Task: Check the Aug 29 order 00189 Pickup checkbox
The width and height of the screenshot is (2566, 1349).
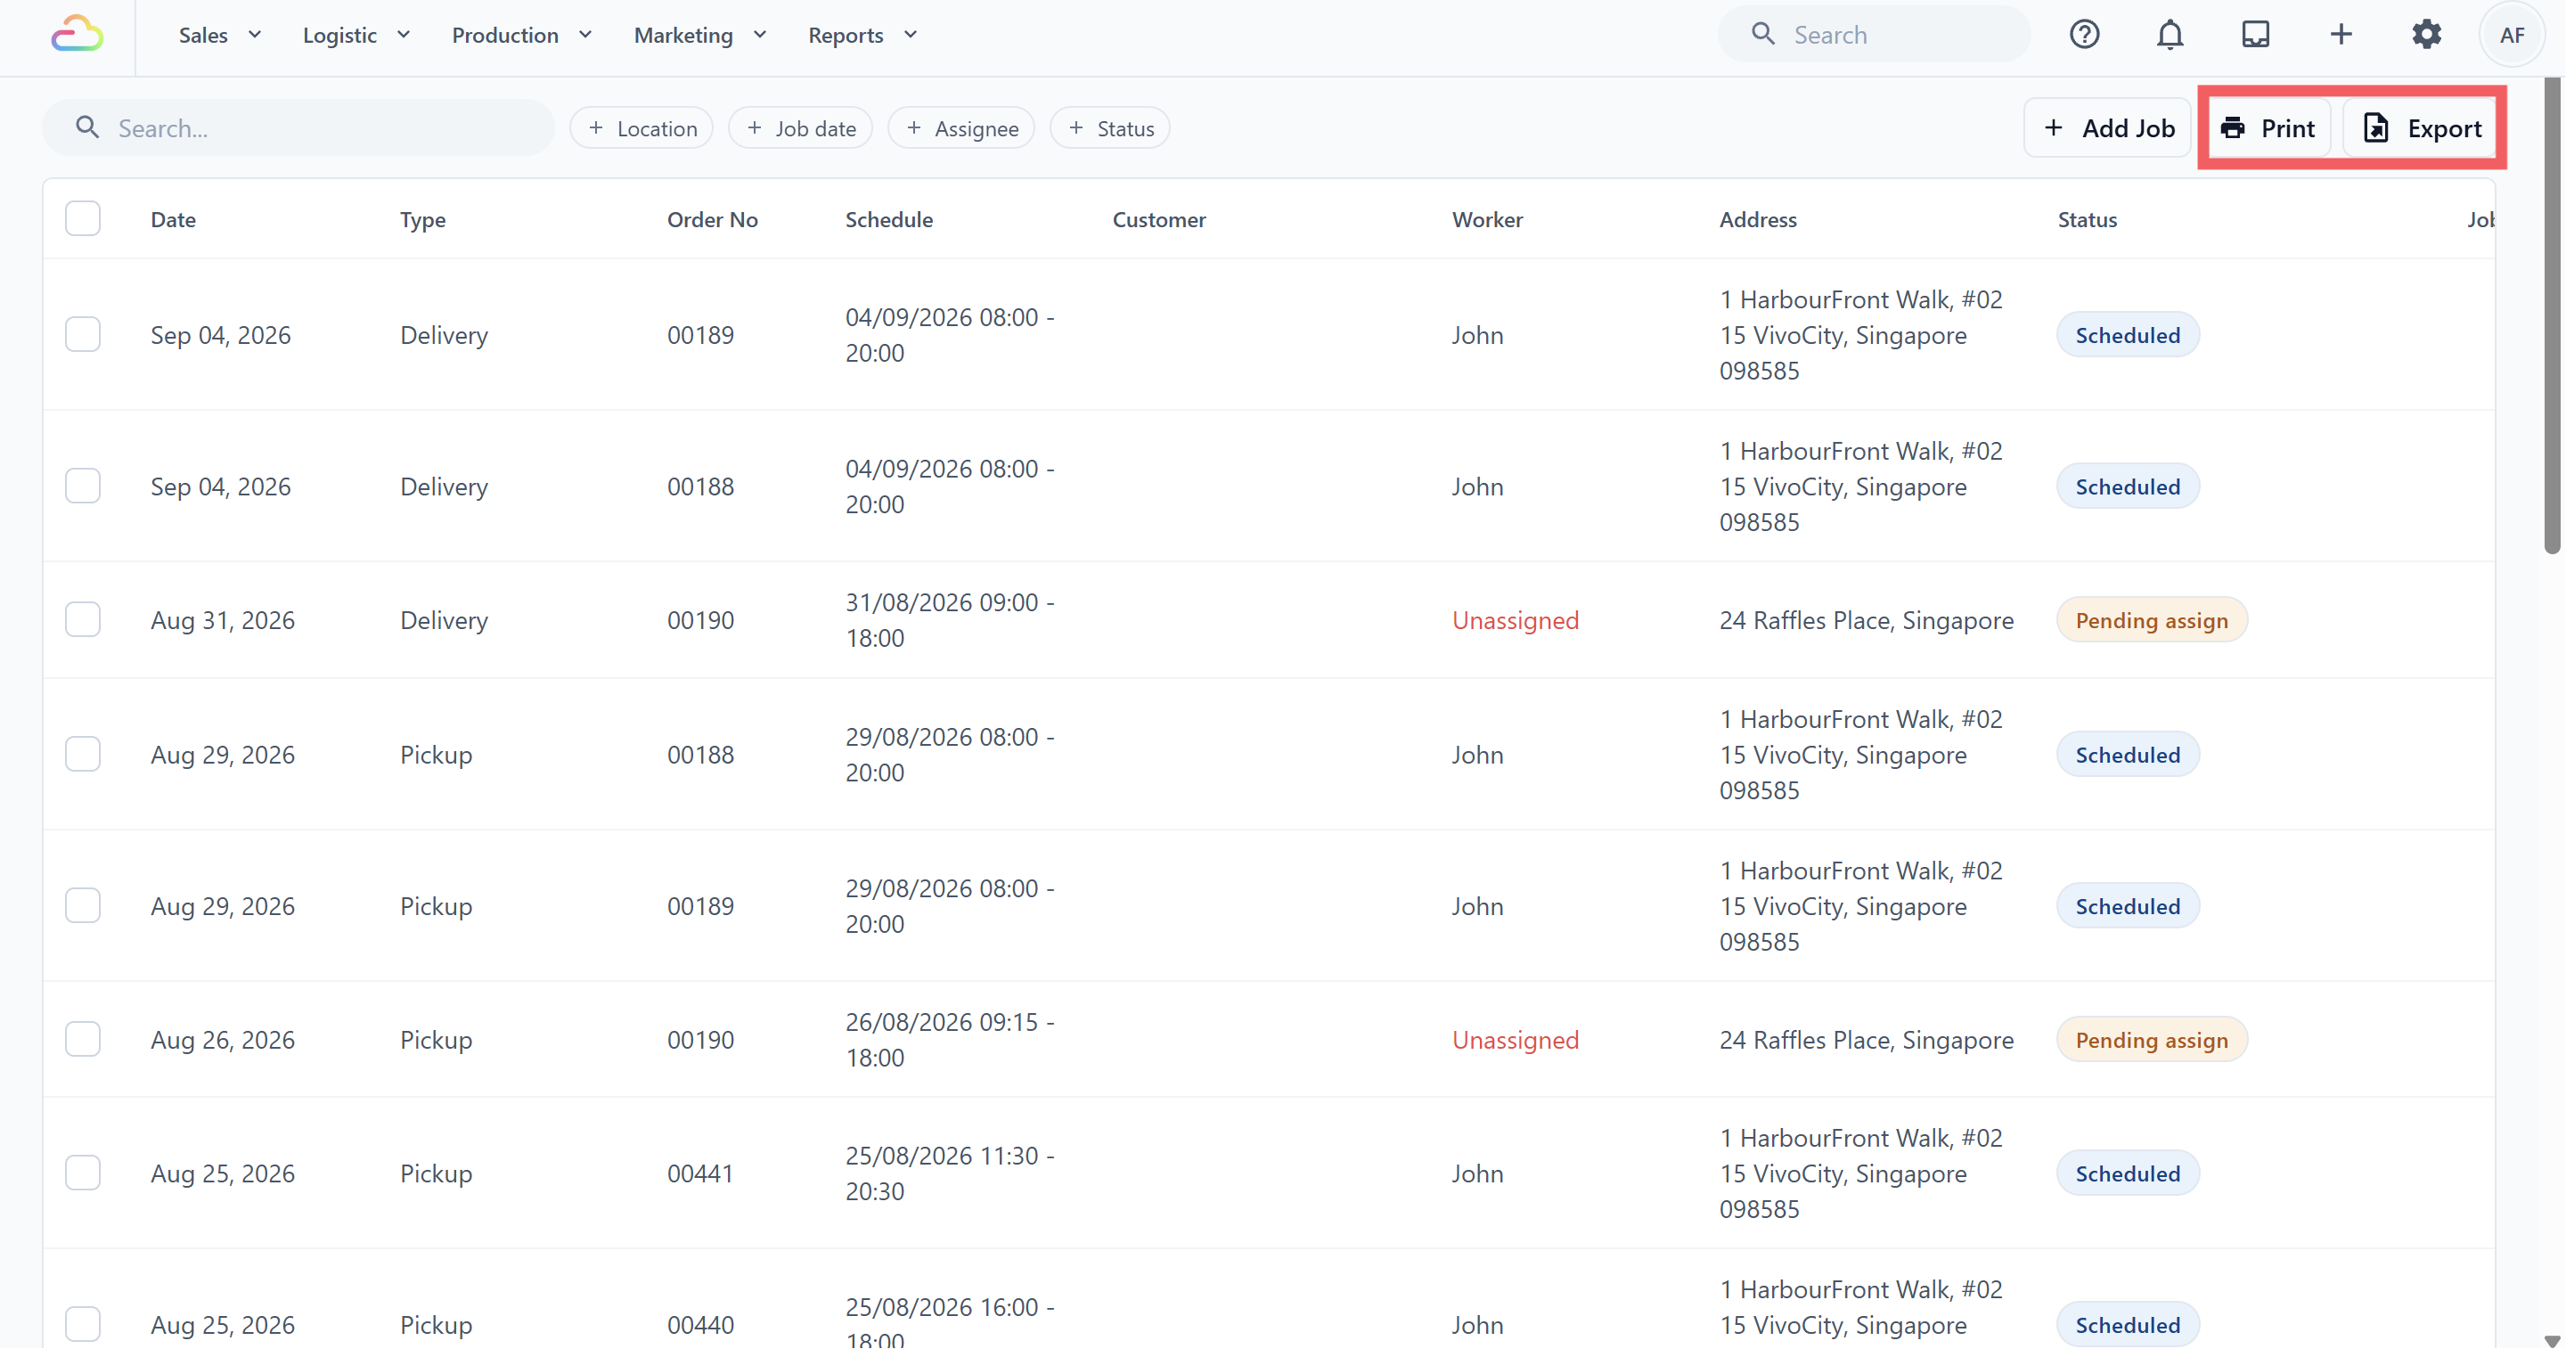Action: click(83, 904)
